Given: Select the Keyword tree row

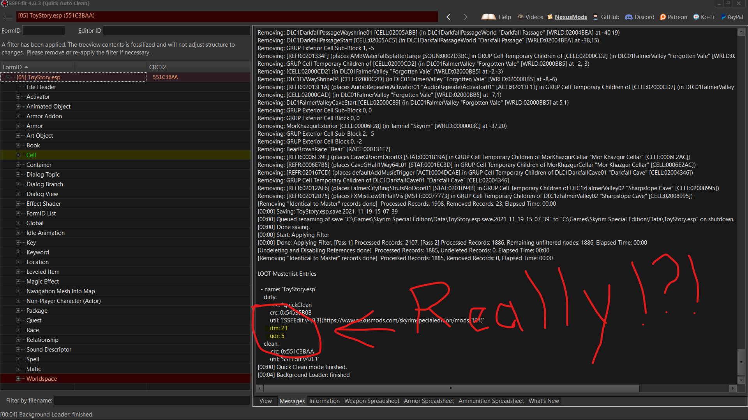Looking at the screenshot, I should point(125,252).
